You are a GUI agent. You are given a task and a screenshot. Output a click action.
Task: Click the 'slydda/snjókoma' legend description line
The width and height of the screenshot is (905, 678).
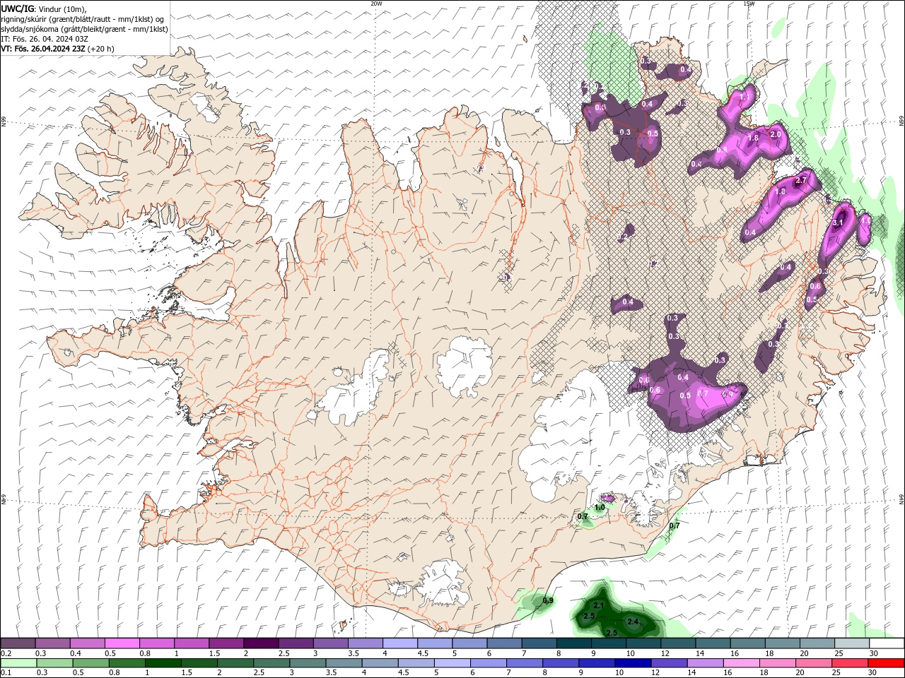pos(84,29)
